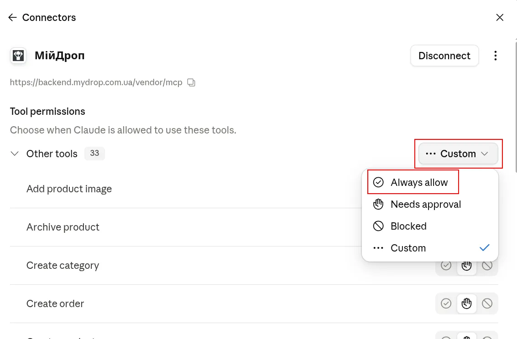The height and width of the screenshot is (339, 517).
Task: Set Create category to needs approval
Action: (466, 265)
